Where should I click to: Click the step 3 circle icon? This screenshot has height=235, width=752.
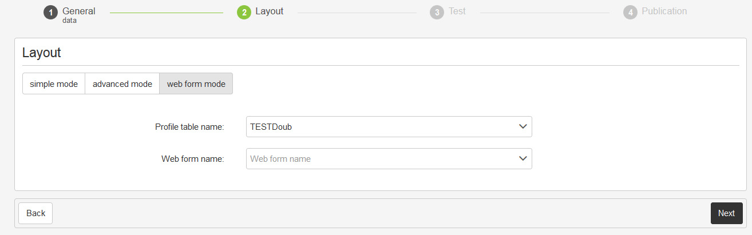pyautogui.click(x=437, y=13)
